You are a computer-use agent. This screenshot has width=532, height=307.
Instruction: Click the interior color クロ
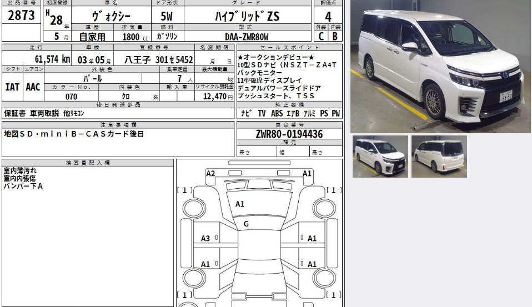pyautogui.click(x=126, y=97)
